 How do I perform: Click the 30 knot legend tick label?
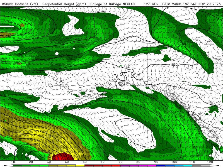[x=49, y=162]
